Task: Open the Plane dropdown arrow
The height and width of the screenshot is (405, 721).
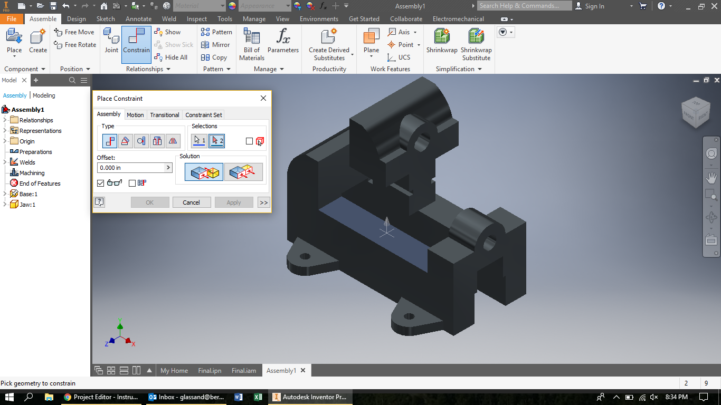Action: [371, 57]
